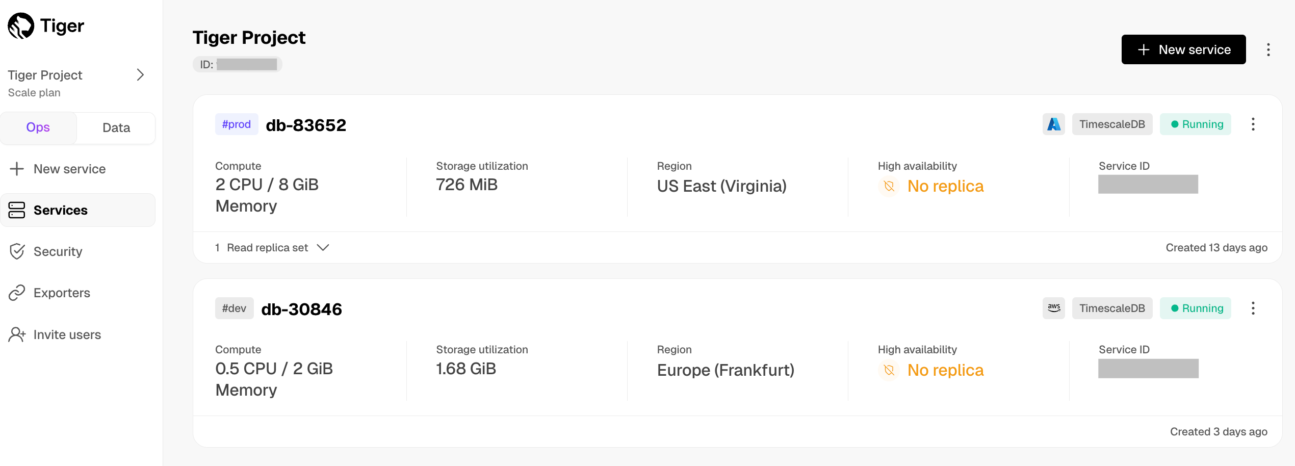The width and height of the screenshot is (1295, 466).
Task: Switch to the Data tab
Action: (x=116, y=127)
